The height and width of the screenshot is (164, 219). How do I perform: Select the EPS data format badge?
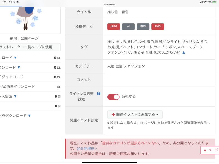pos(143,27)
